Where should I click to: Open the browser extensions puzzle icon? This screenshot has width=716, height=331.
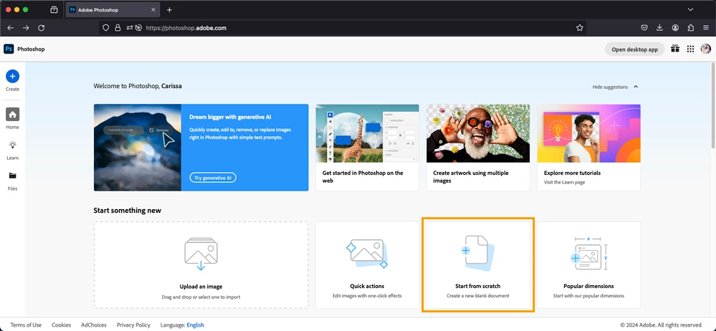tap(690, 28)
